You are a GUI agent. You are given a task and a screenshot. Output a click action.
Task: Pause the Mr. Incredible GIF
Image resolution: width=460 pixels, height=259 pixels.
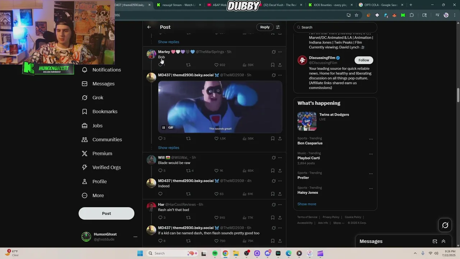tap(164, 127)
